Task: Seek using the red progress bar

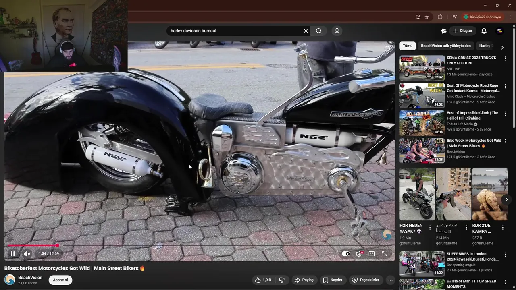Action: 200,245
